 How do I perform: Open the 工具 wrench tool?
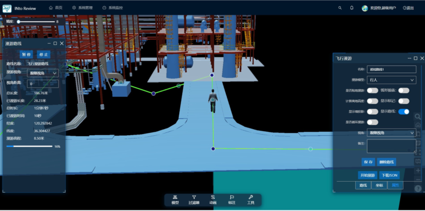251,199
